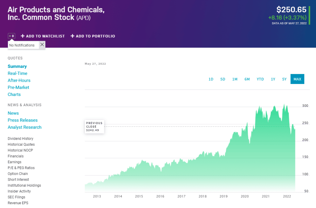
Task: Open the Summary quotes page
Action: (17, 67)
